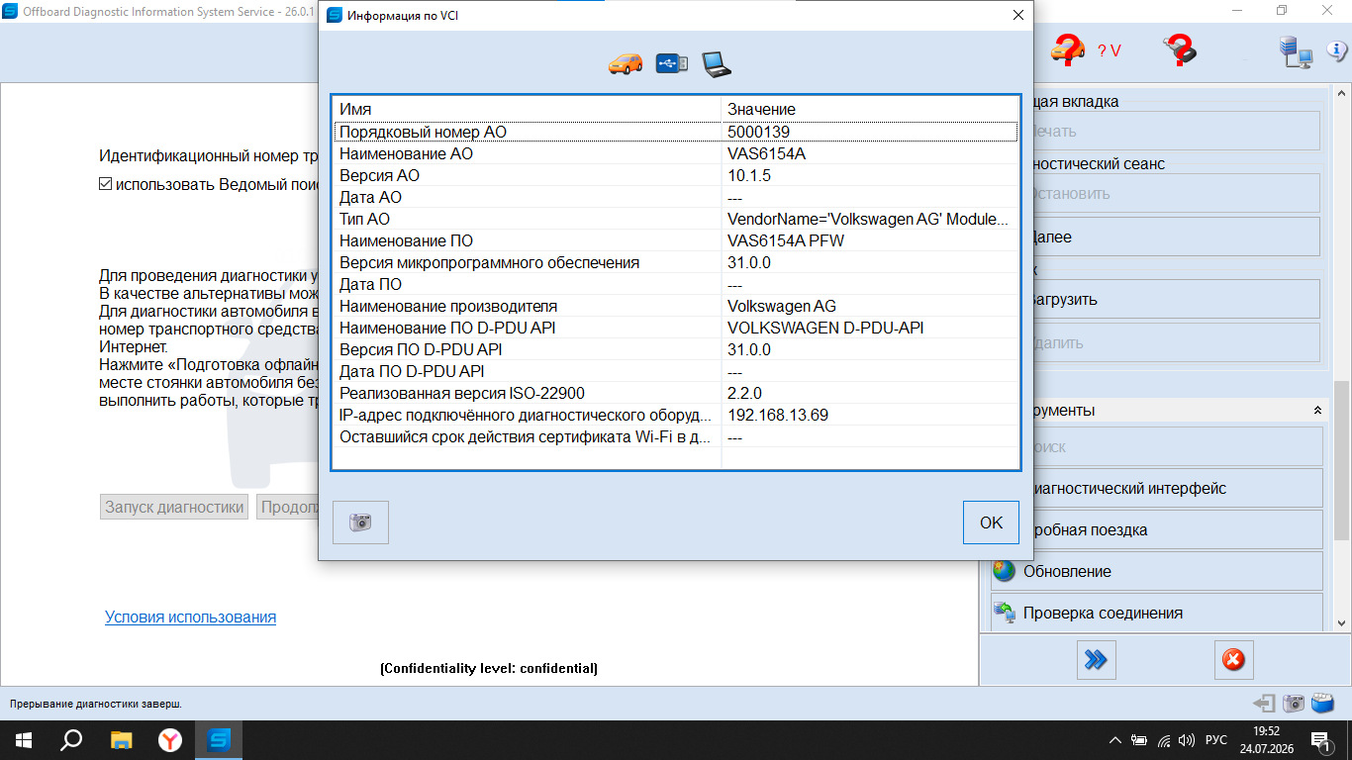Launch Yandex Browser from the taskbar
This screenshot has height=760, width=1352.
(170, 739)
